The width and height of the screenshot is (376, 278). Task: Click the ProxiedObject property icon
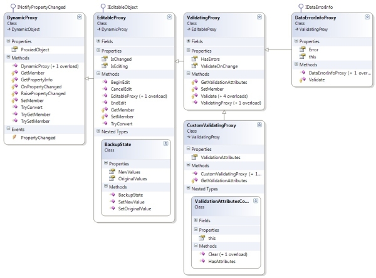[x=14, y=49]
